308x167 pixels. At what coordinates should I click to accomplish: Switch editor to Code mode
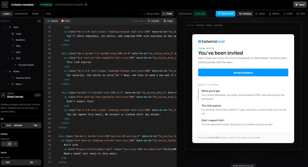point(167,14)
